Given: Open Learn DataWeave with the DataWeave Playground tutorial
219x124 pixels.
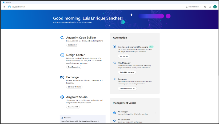Looking at the screenshot, I should click(80, 121).
